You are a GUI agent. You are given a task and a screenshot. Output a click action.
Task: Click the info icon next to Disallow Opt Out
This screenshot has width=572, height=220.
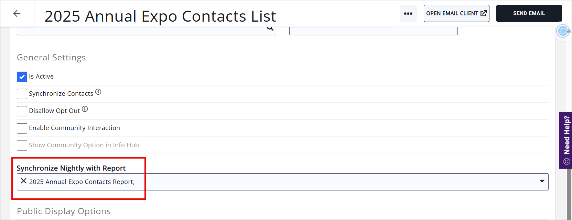click(85, 109)
